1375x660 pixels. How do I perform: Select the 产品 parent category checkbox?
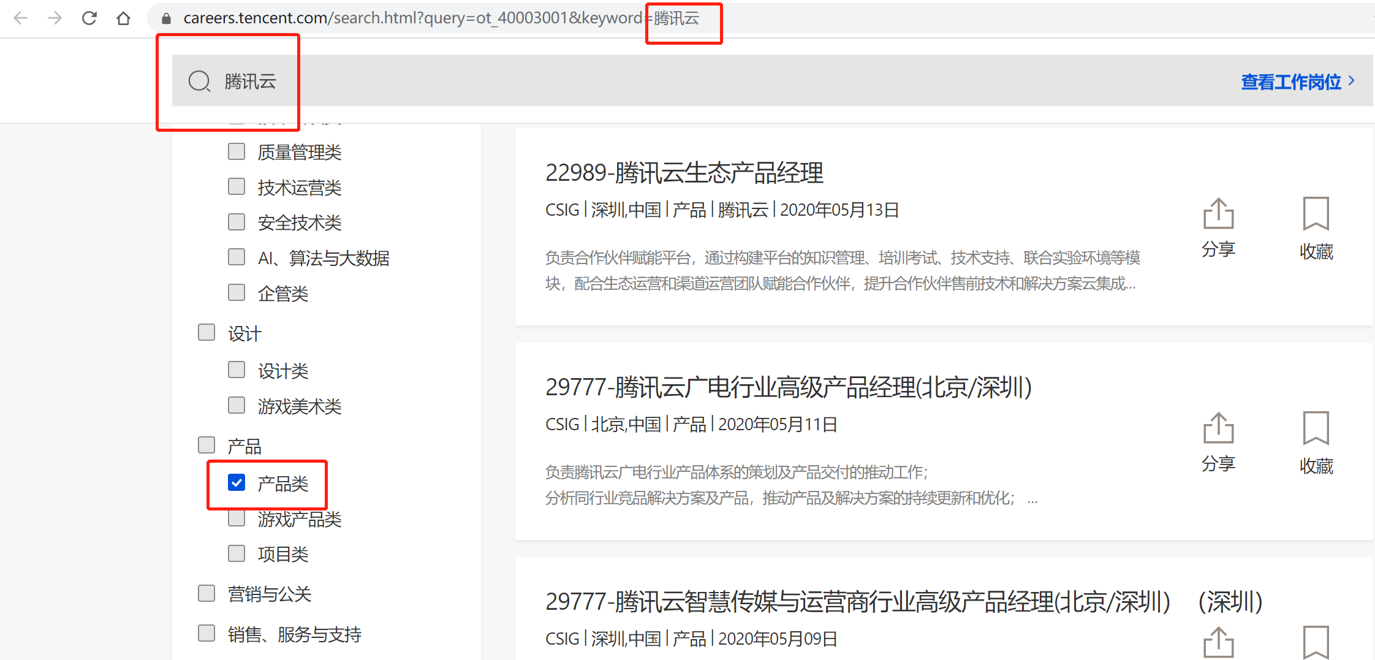(x=206, y=445)
